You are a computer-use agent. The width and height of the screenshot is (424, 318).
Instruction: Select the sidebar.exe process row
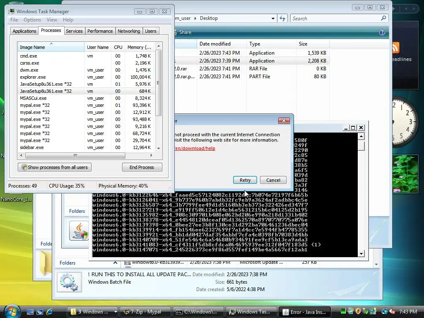pyautogui.click(x=86, y=147)
